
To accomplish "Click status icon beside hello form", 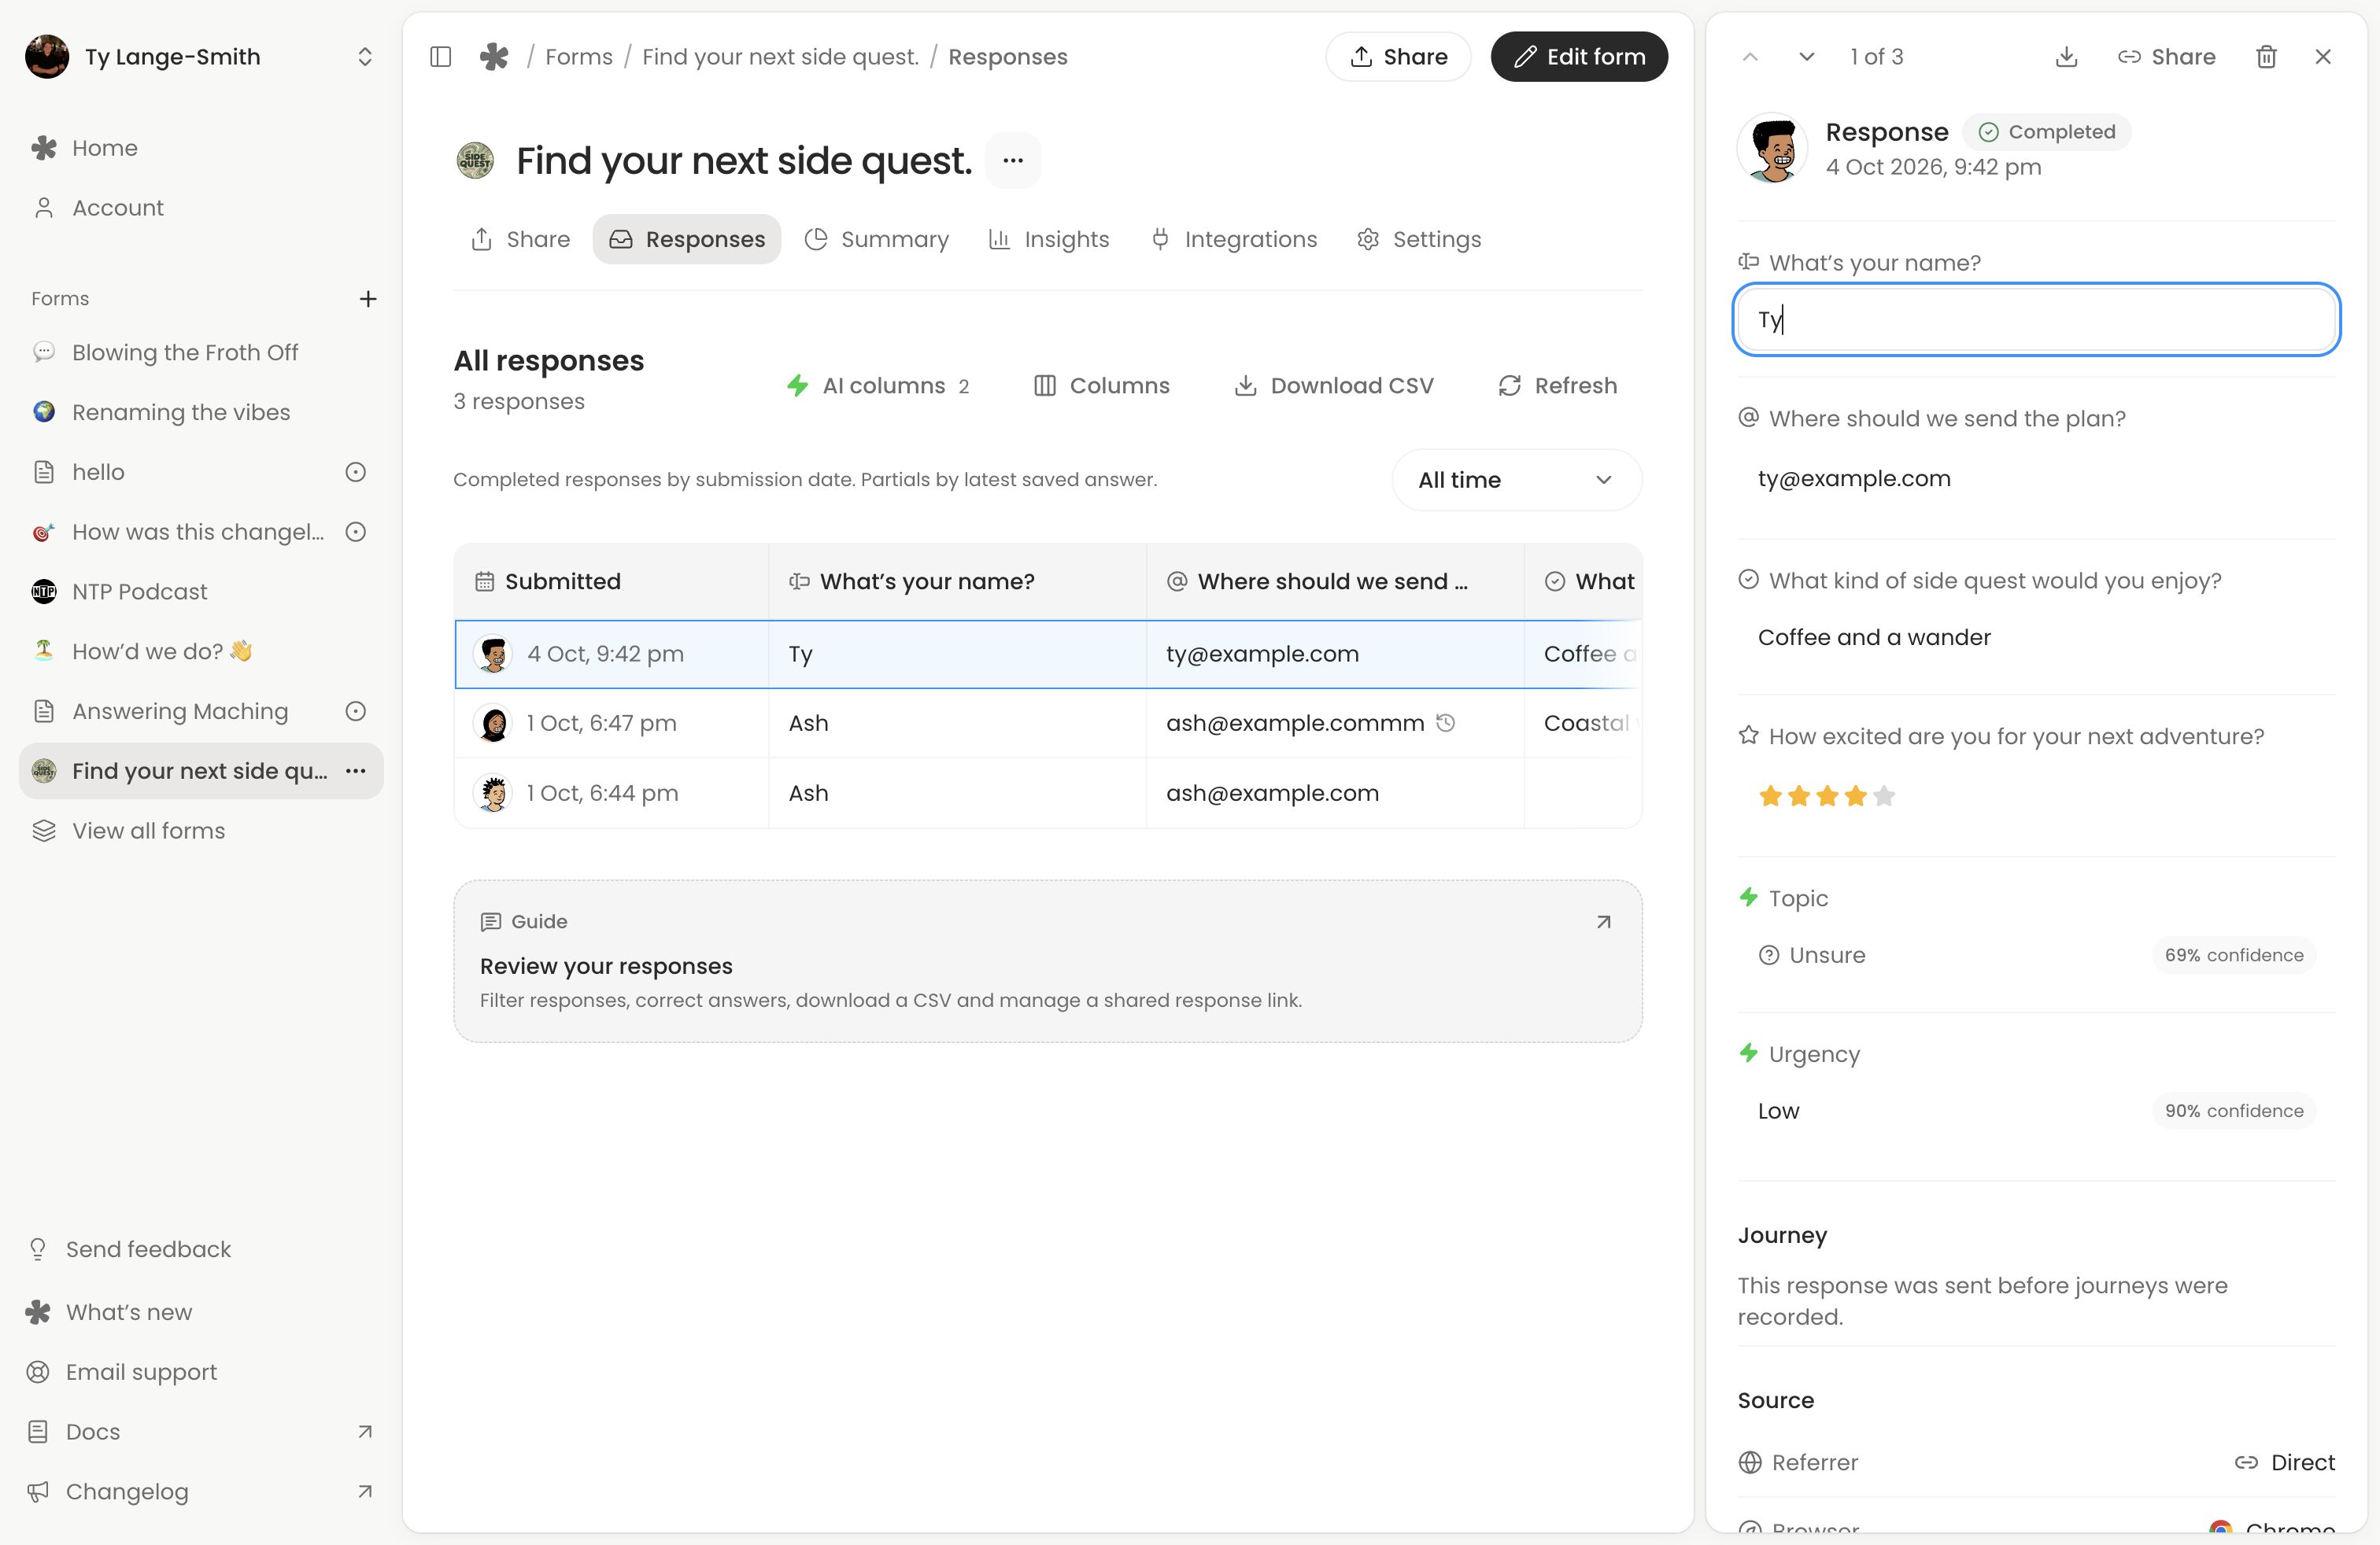I will point(355,472).
